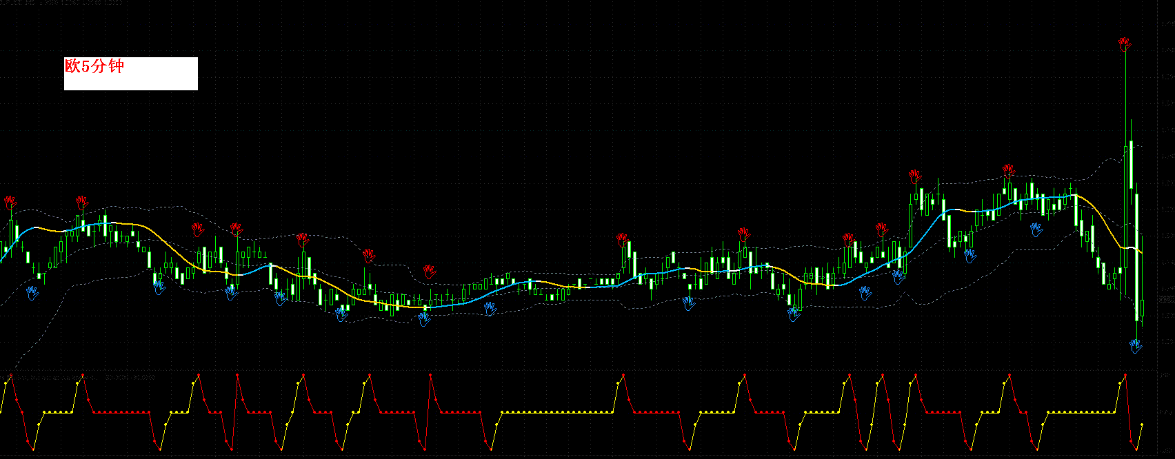
Task: Select the leftmost blue buy hand signal
Action: tap(32, 294)
